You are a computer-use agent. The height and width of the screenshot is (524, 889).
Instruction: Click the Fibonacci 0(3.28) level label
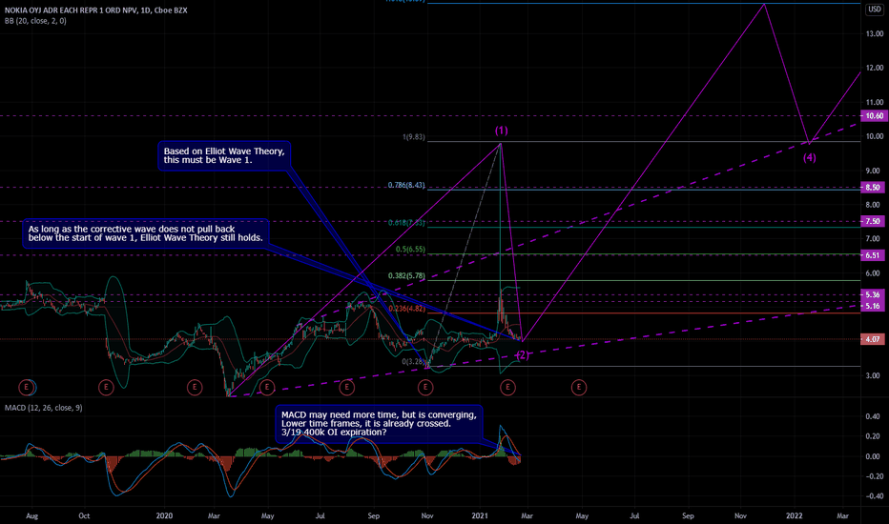[x=413, y=361]
